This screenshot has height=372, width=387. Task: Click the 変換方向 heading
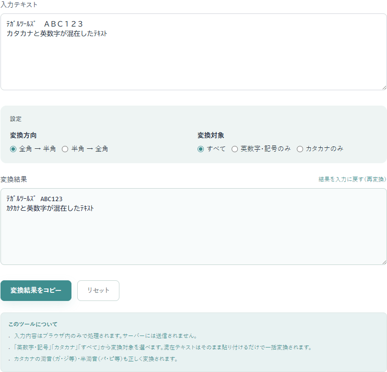tap(23, 135)
